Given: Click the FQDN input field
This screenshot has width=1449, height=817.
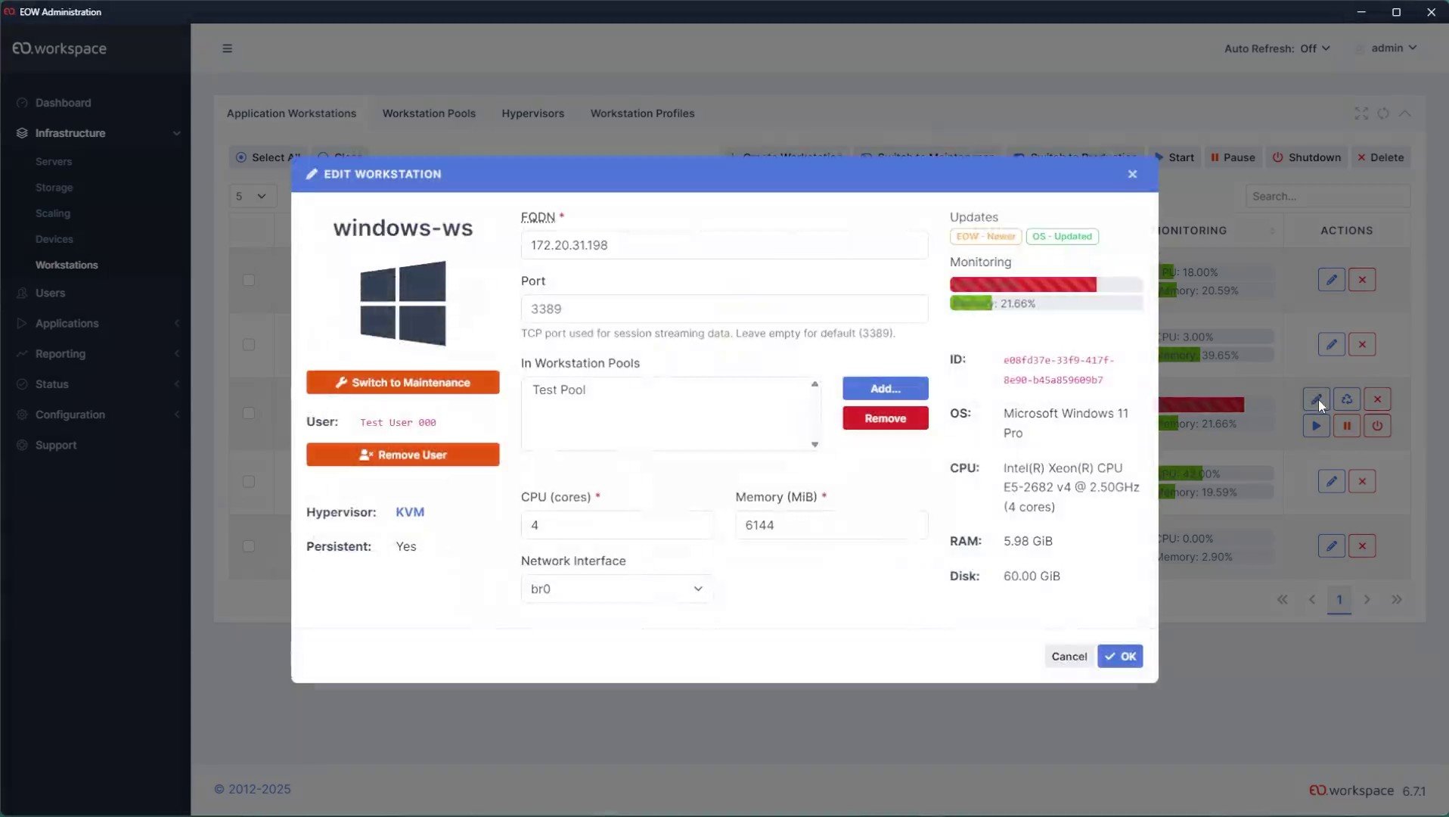Looking at the screenshot, I should (x=724, y=245).
